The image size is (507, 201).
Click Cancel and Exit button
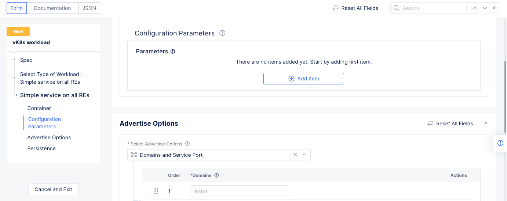[x=53, y=189]
